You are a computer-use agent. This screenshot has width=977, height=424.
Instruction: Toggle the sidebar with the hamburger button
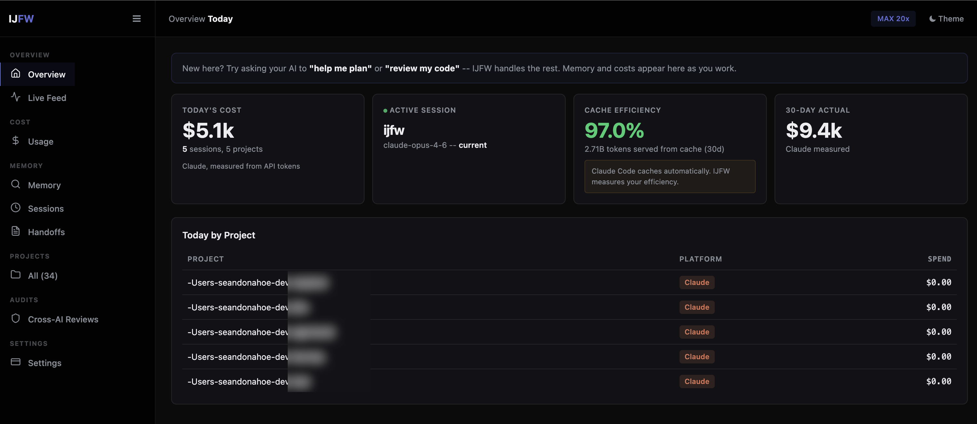pyautogui.click(x=137, y=19)
